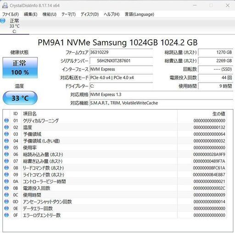
Task: Click raw value 0000000489F7A
Action: 209,161
